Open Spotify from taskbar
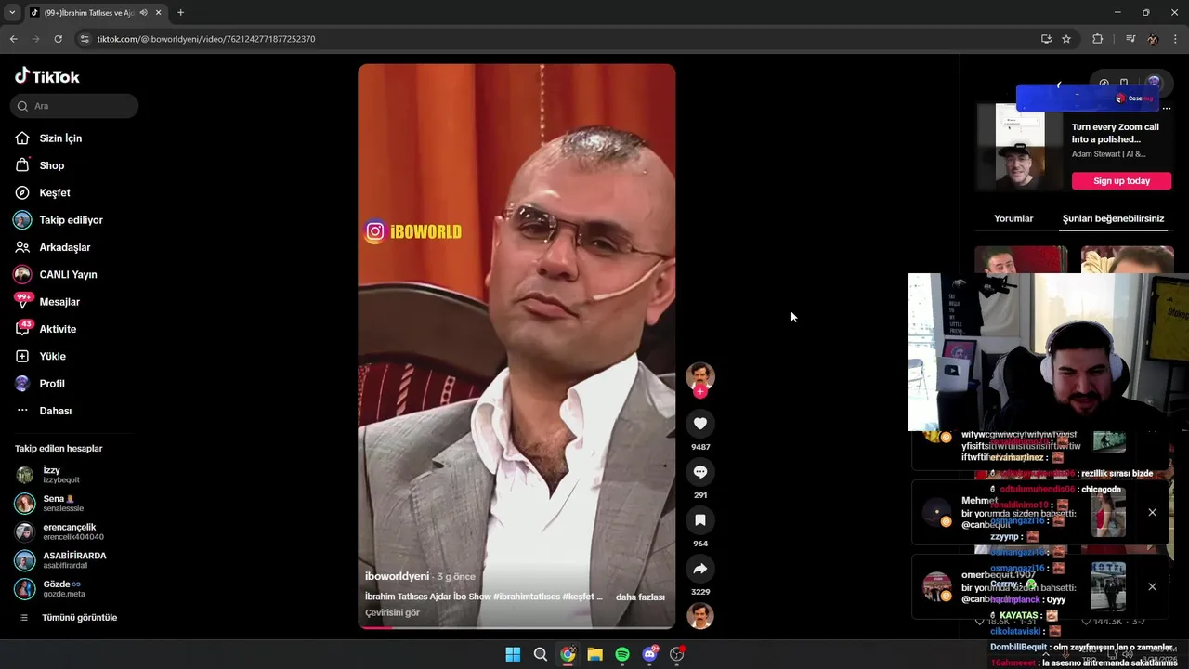The width and height of the screenshot is (1189, 669). click(x=622, y=654)
